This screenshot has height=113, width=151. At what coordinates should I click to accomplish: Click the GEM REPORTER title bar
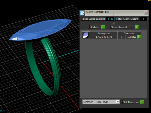click(114, 13)
